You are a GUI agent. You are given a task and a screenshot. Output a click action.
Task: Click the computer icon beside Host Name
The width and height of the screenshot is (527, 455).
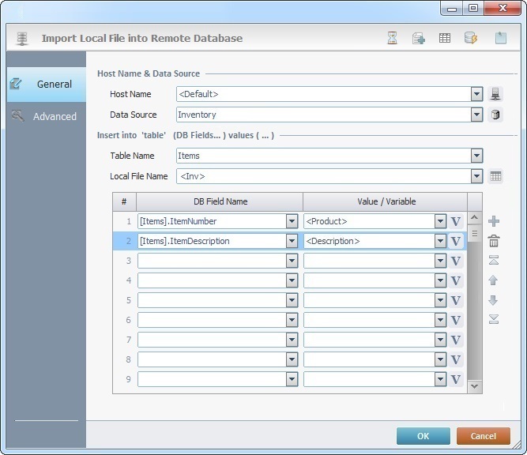tap(495, 94)
